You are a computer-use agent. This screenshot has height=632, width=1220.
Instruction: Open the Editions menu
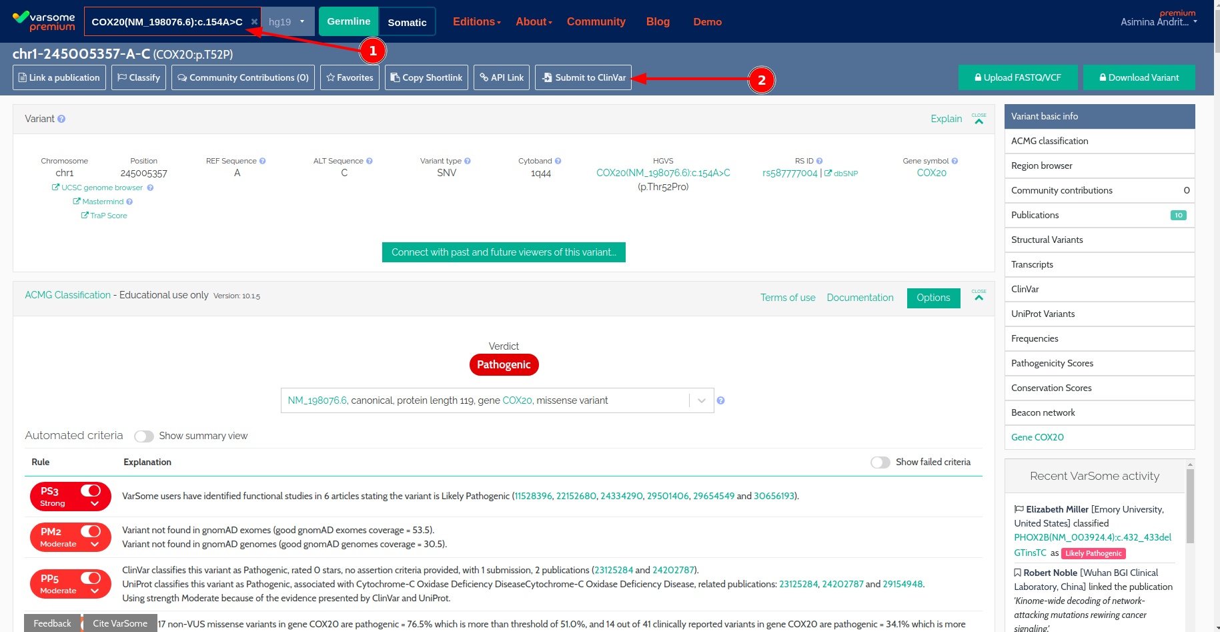coord(477,21)
